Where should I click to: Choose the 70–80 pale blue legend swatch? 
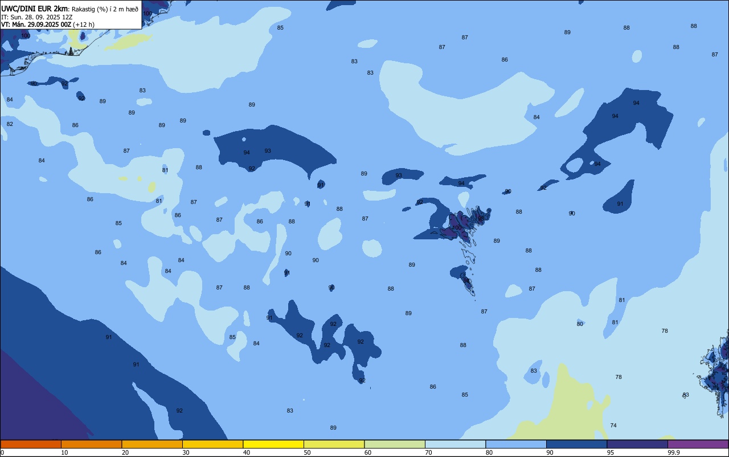tap(455, 444)
